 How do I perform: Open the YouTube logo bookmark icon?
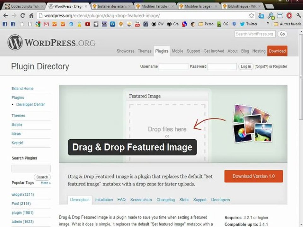point(137,24)
